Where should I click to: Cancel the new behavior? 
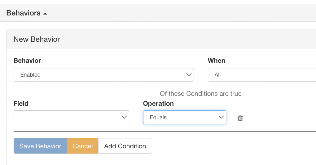82,146
